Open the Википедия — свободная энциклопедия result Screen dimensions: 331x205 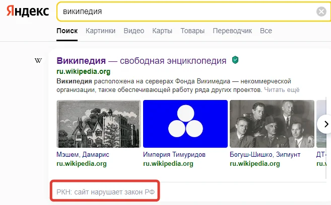point(142,61)
